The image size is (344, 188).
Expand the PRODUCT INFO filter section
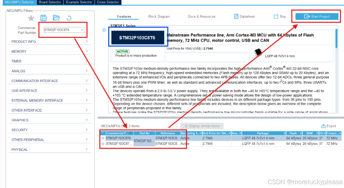tap(50, 42)
